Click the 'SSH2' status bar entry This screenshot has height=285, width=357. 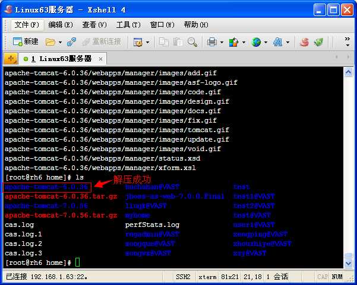click(183, 277)
